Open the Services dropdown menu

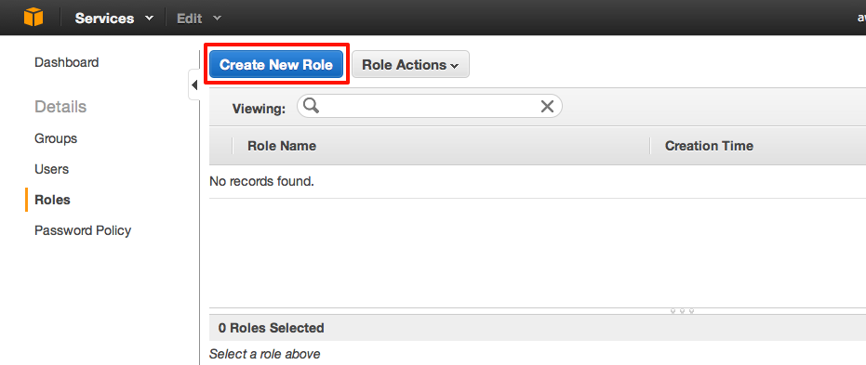pos(115,19)
